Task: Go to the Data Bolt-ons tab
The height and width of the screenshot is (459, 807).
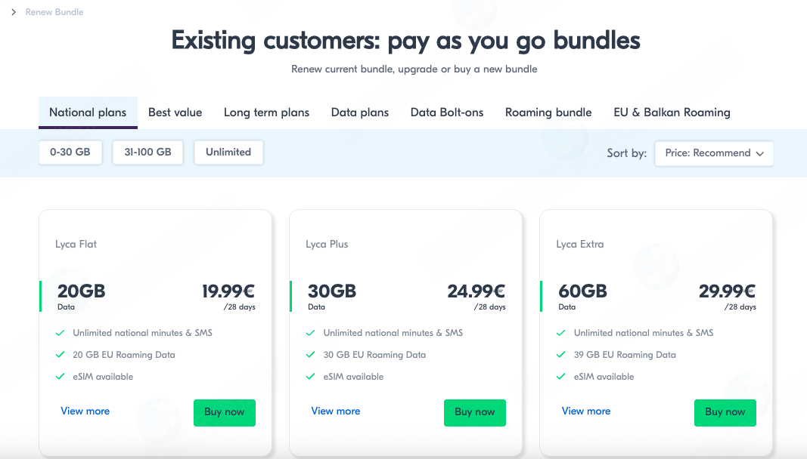Action: [447, 112]
